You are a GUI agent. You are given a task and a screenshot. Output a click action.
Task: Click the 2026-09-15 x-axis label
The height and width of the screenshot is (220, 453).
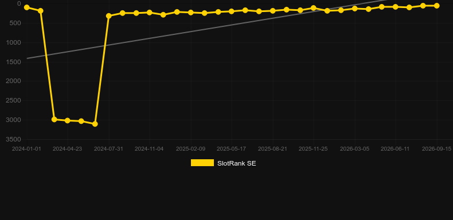(x=436, y=149)
